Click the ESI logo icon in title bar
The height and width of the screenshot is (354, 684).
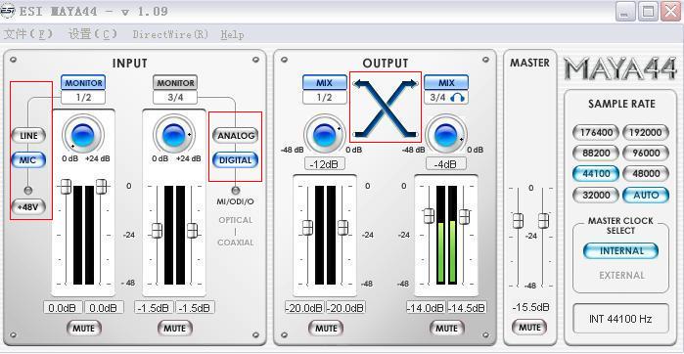coord(8,11)
